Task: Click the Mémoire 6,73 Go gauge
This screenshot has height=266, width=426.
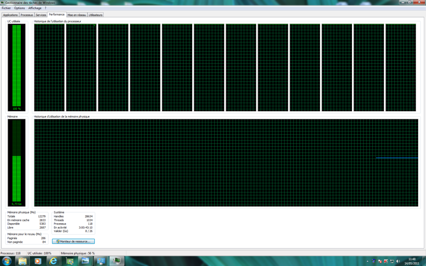Action: pyautogui.click(x=17, y=163)
